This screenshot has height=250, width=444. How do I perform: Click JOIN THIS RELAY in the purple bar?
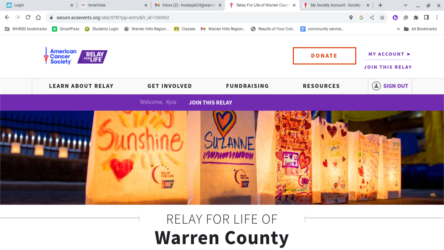coord(211,102)
